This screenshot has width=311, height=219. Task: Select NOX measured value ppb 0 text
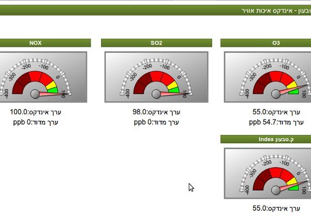[35, 122]
